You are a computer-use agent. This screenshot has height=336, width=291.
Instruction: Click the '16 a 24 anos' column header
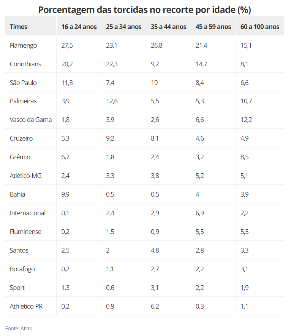(x=79, y=27)
